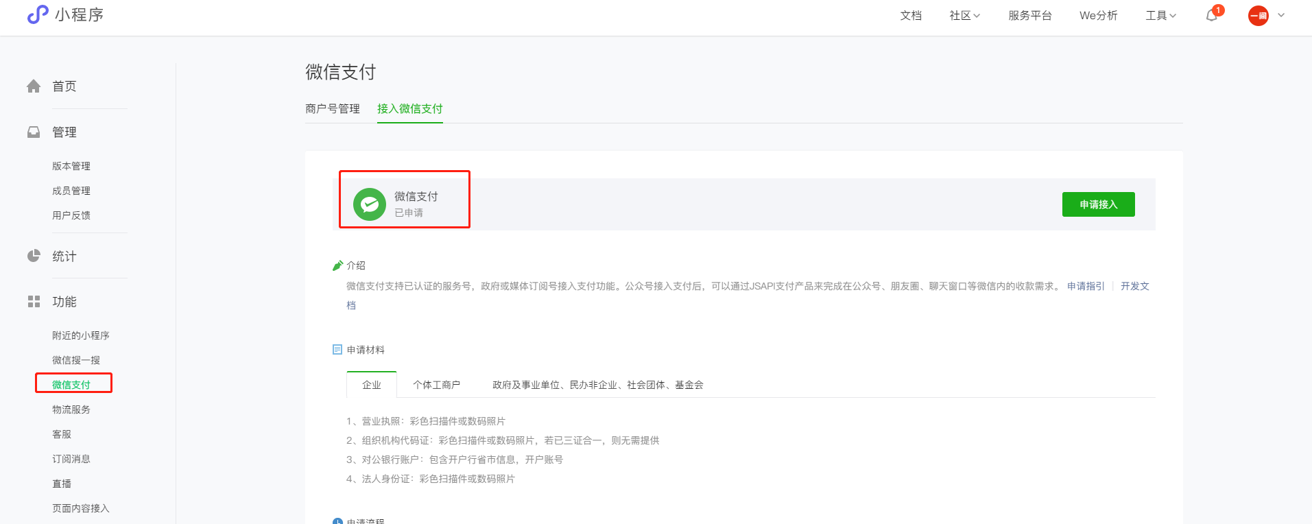Open 客服 in sidebar

(62, 434)
